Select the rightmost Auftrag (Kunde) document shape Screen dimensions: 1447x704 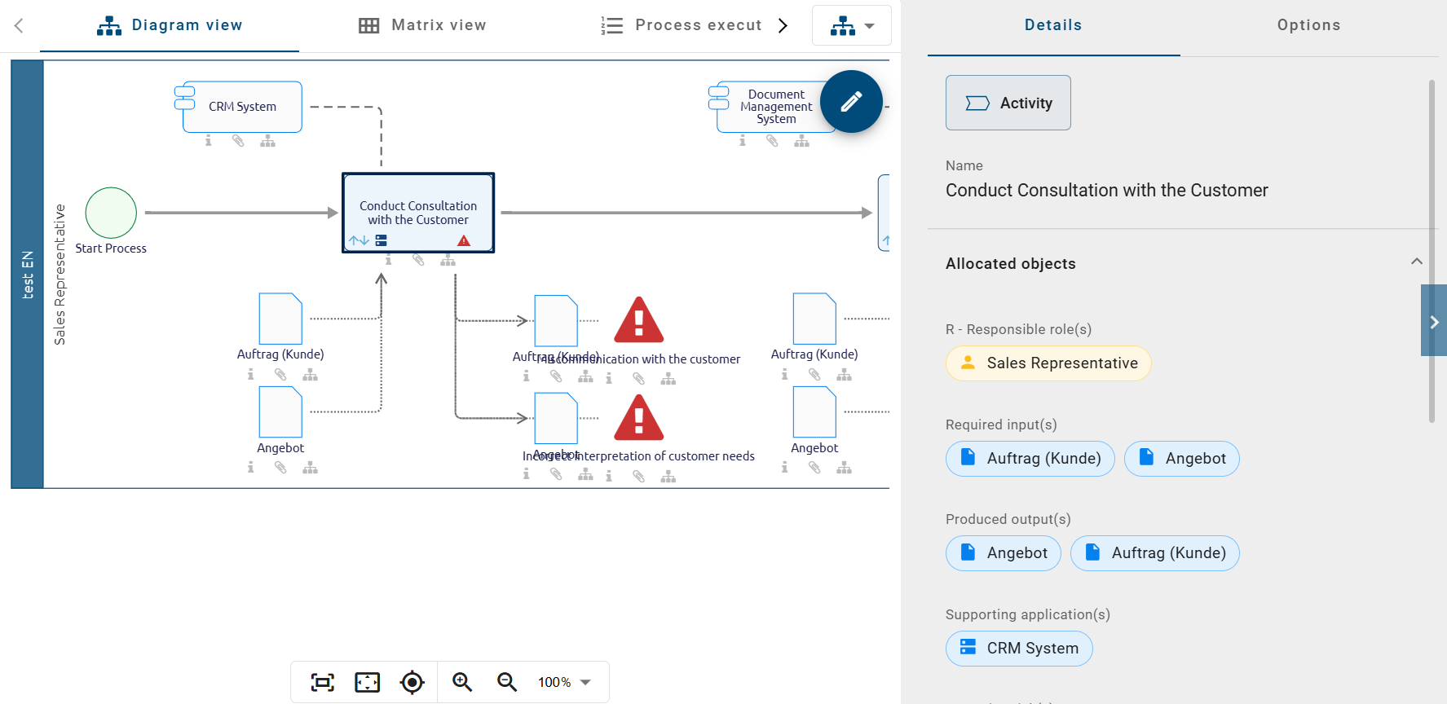point(814,319)
